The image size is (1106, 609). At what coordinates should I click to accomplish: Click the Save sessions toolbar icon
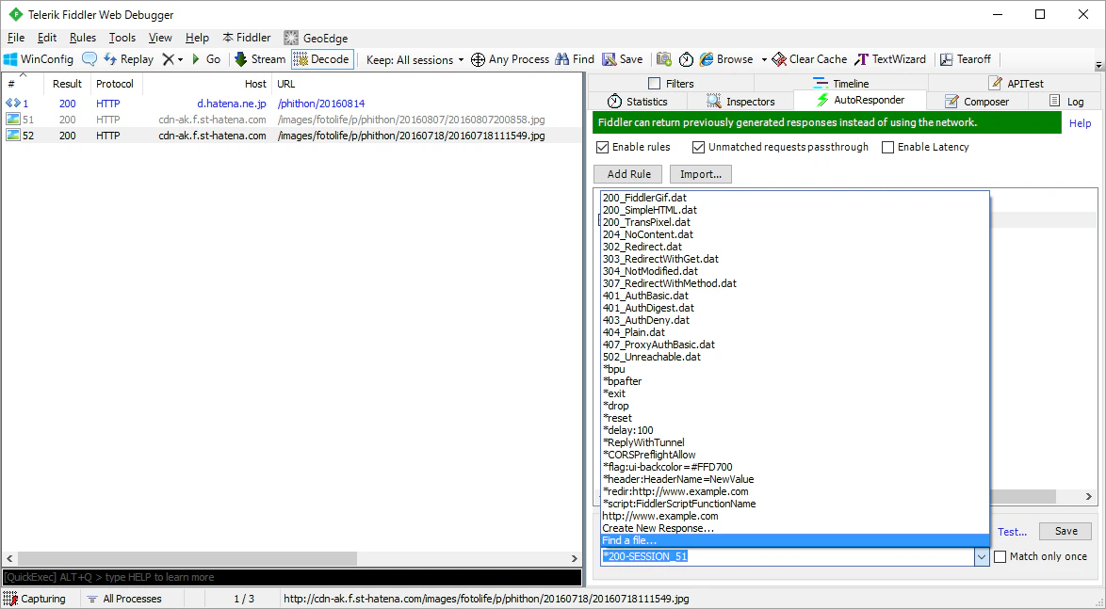(622, 59)
